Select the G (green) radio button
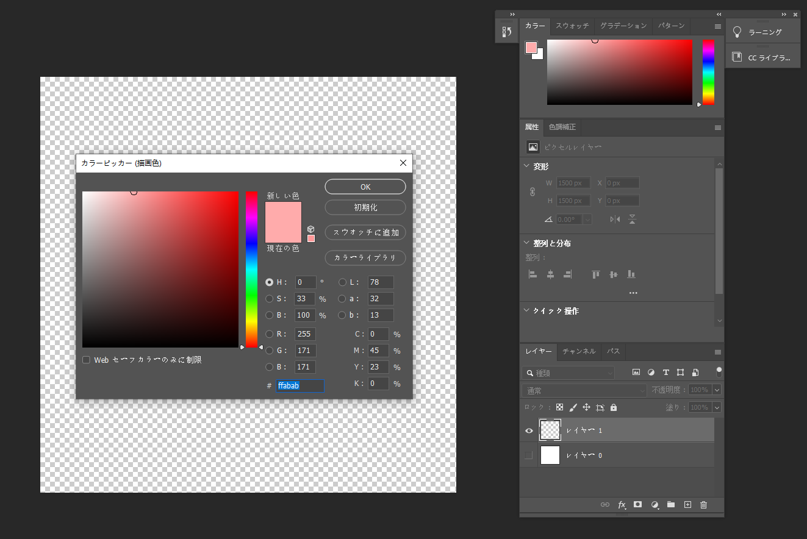Screen dimensions: 807x539 click(x=270, y=351)
